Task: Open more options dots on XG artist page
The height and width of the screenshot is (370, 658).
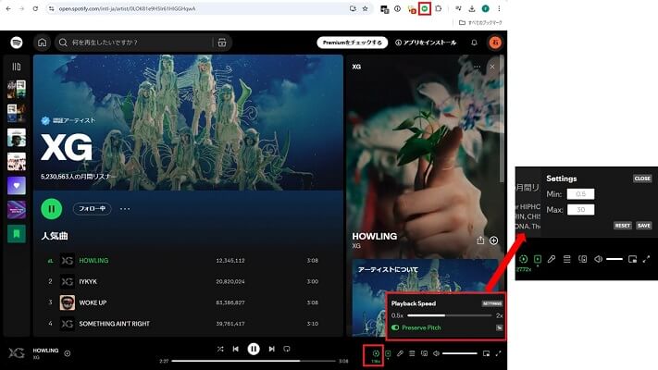Action: (x=125, y=208)
